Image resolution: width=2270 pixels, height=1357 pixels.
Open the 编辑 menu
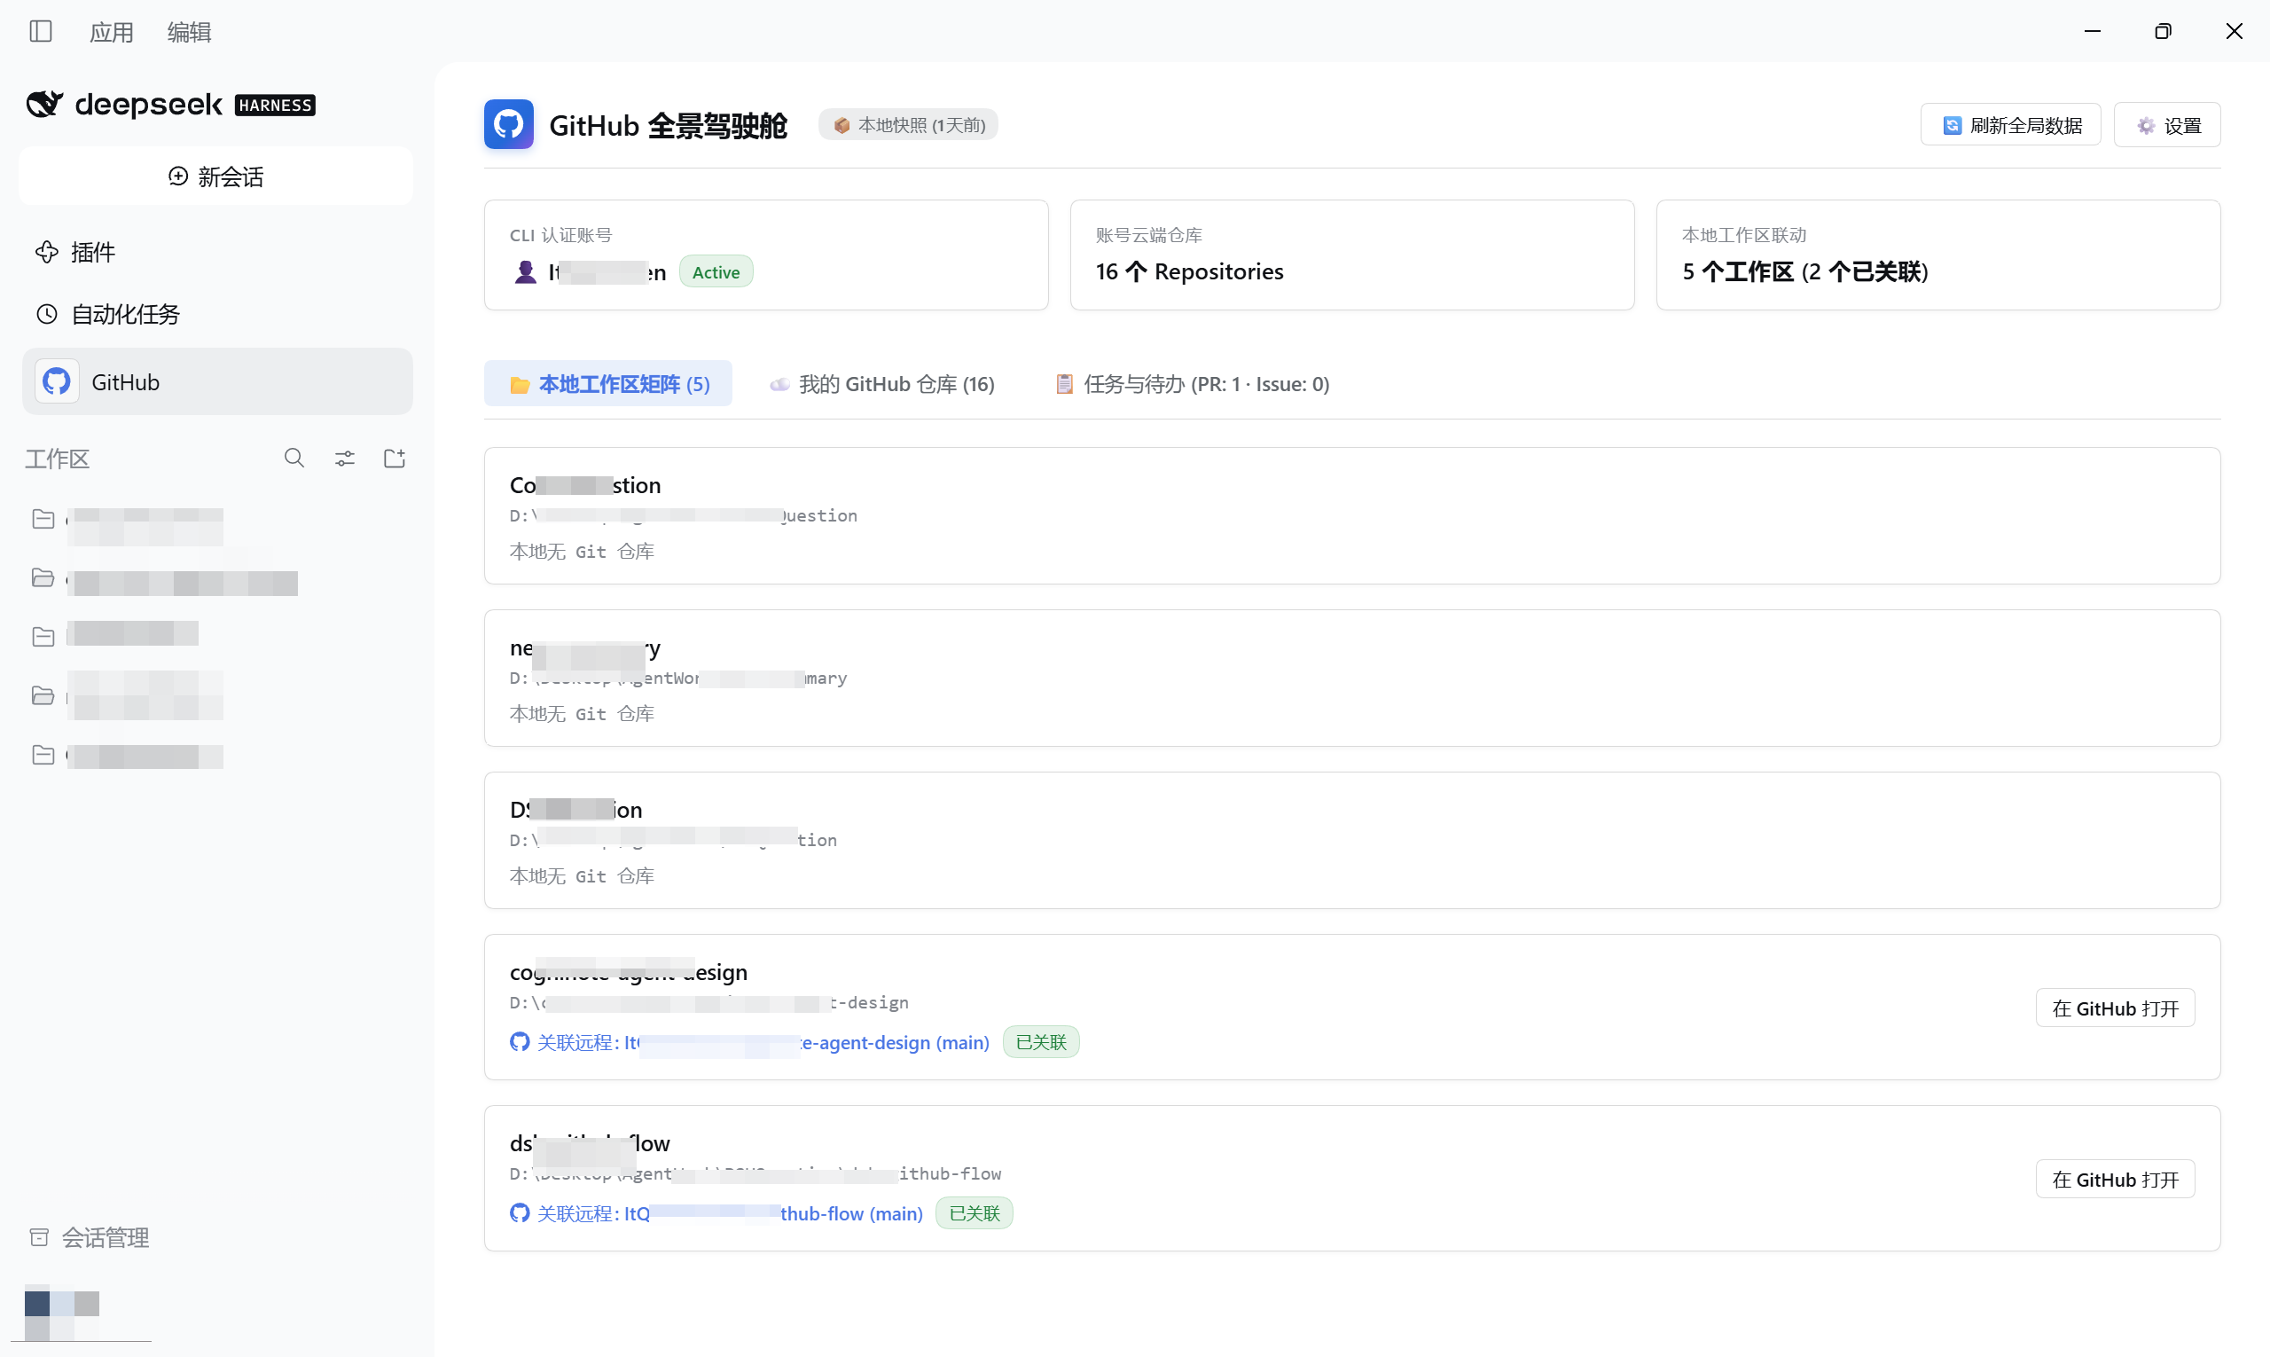pos(189,32)
